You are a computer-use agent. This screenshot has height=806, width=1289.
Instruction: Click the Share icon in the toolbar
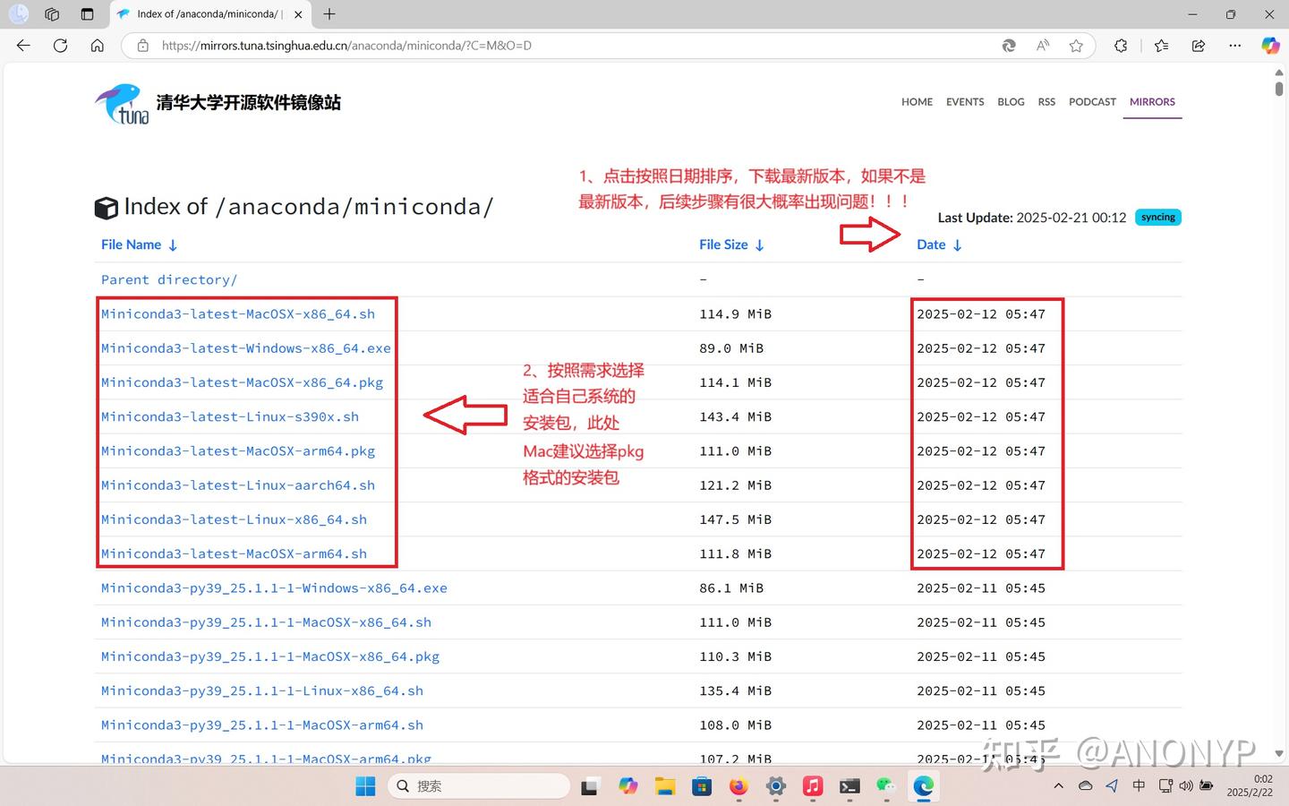point(1199,45)
